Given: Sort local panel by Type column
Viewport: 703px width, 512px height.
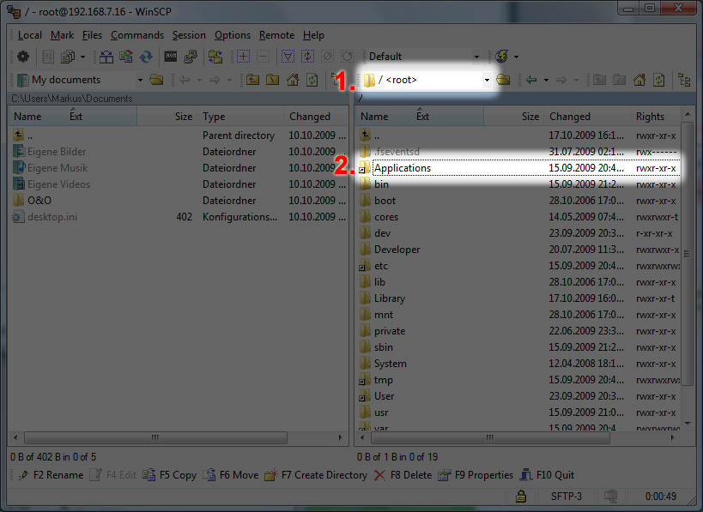Looking at the screenshot, I should click(240, 117).
